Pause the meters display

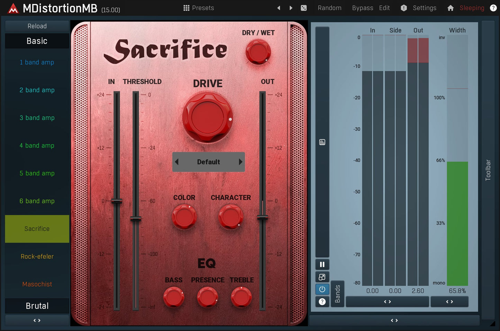(x=322, y=265)
